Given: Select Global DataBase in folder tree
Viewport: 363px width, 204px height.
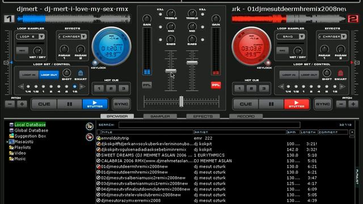Looking at the screenshot, I should [31, 130].
